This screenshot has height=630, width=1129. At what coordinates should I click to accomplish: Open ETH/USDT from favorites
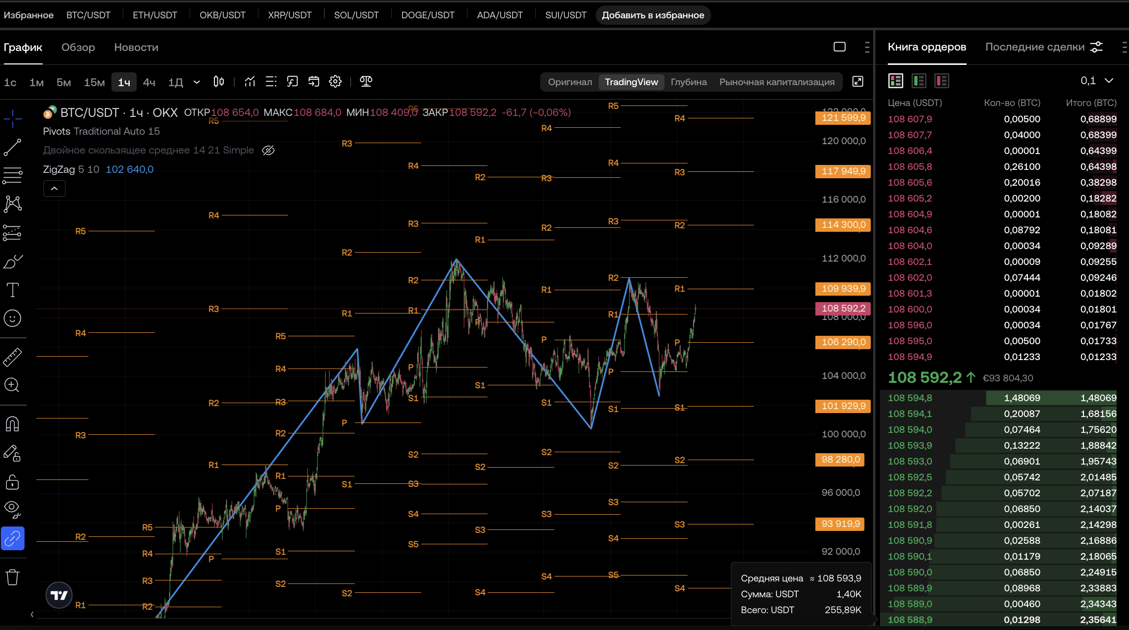tap(155, 15)
